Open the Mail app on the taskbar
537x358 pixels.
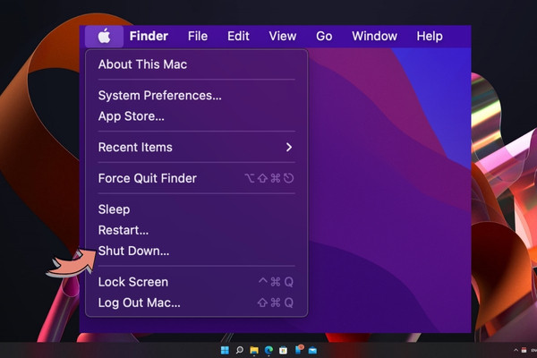(312, 350)
